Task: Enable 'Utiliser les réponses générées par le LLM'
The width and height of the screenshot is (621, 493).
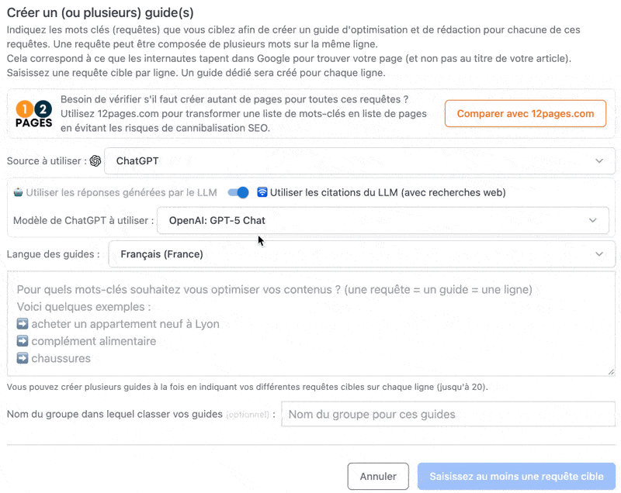Action: click(239, 192)
